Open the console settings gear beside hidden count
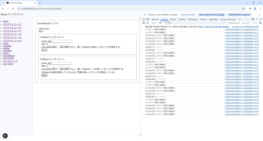The height and width of the screenshot is (141, 263). click(x=260, y=23)
